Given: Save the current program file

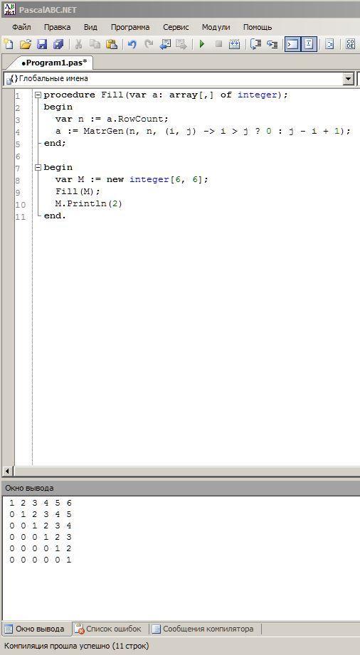Looking at the screenshot, I should click(x=42, y=44).
